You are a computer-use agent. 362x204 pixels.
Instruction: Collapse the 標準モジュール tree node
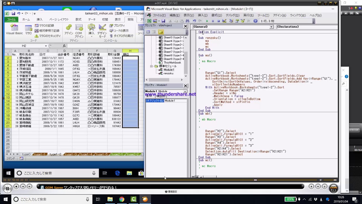coord(152,66)
